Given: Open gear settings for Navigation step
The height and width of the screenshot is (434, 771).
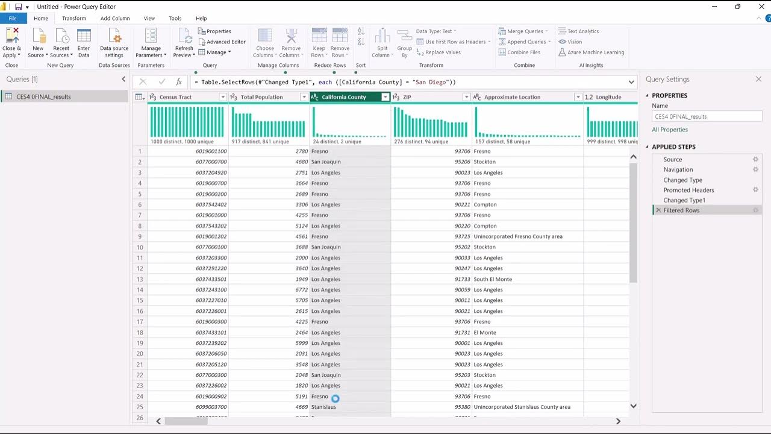Looking at the screenshot, I should (x=755, y=169).
